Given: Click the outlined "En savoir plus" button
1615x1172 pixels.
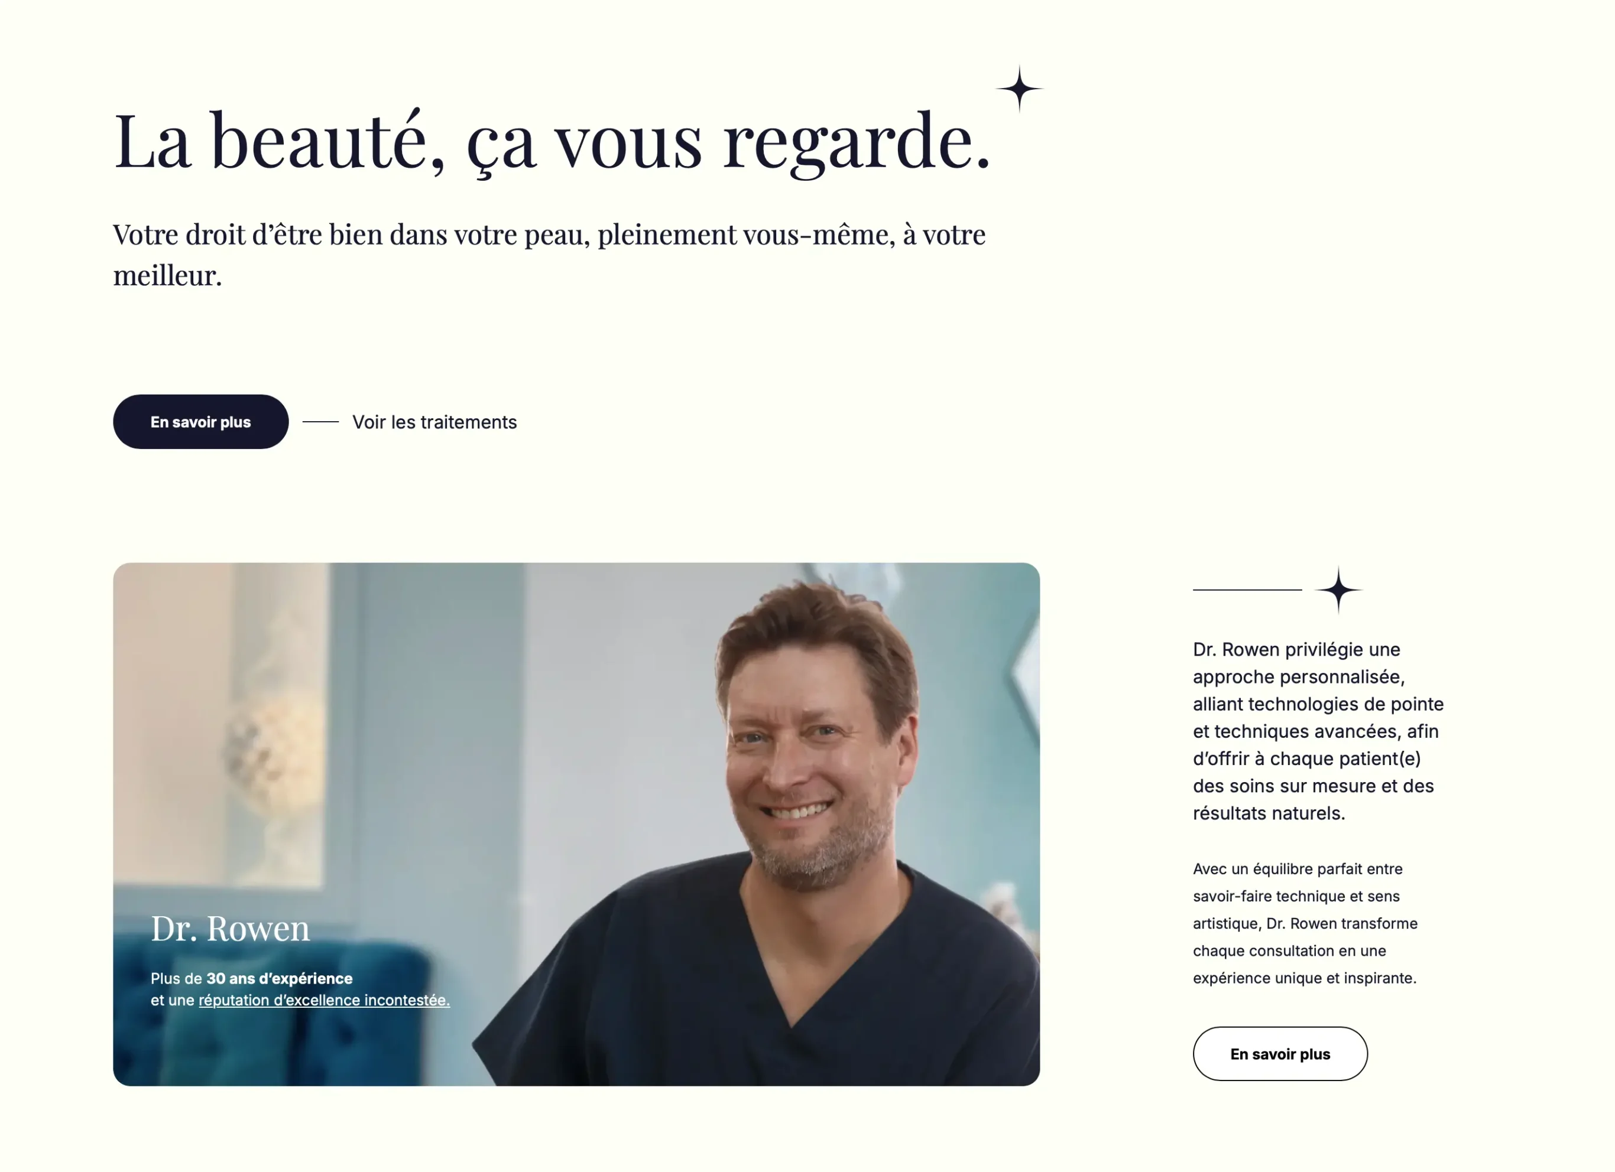Looking at the screenshot, I should tap(1280, 1054).
